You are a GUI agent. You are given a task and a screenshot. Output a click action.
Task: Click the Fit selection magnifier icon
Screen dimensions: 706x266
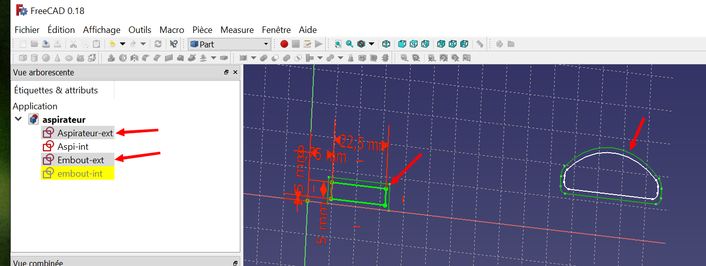[x=350, y=44]
